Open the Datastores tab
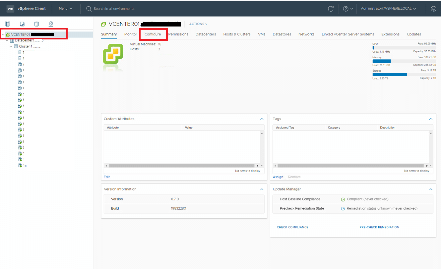 pyautogui.click(x=282, y=34)
